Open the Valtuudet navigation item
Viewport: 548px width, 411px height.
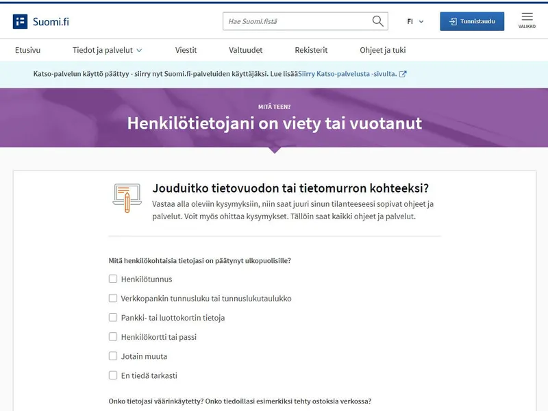(246, 50)
